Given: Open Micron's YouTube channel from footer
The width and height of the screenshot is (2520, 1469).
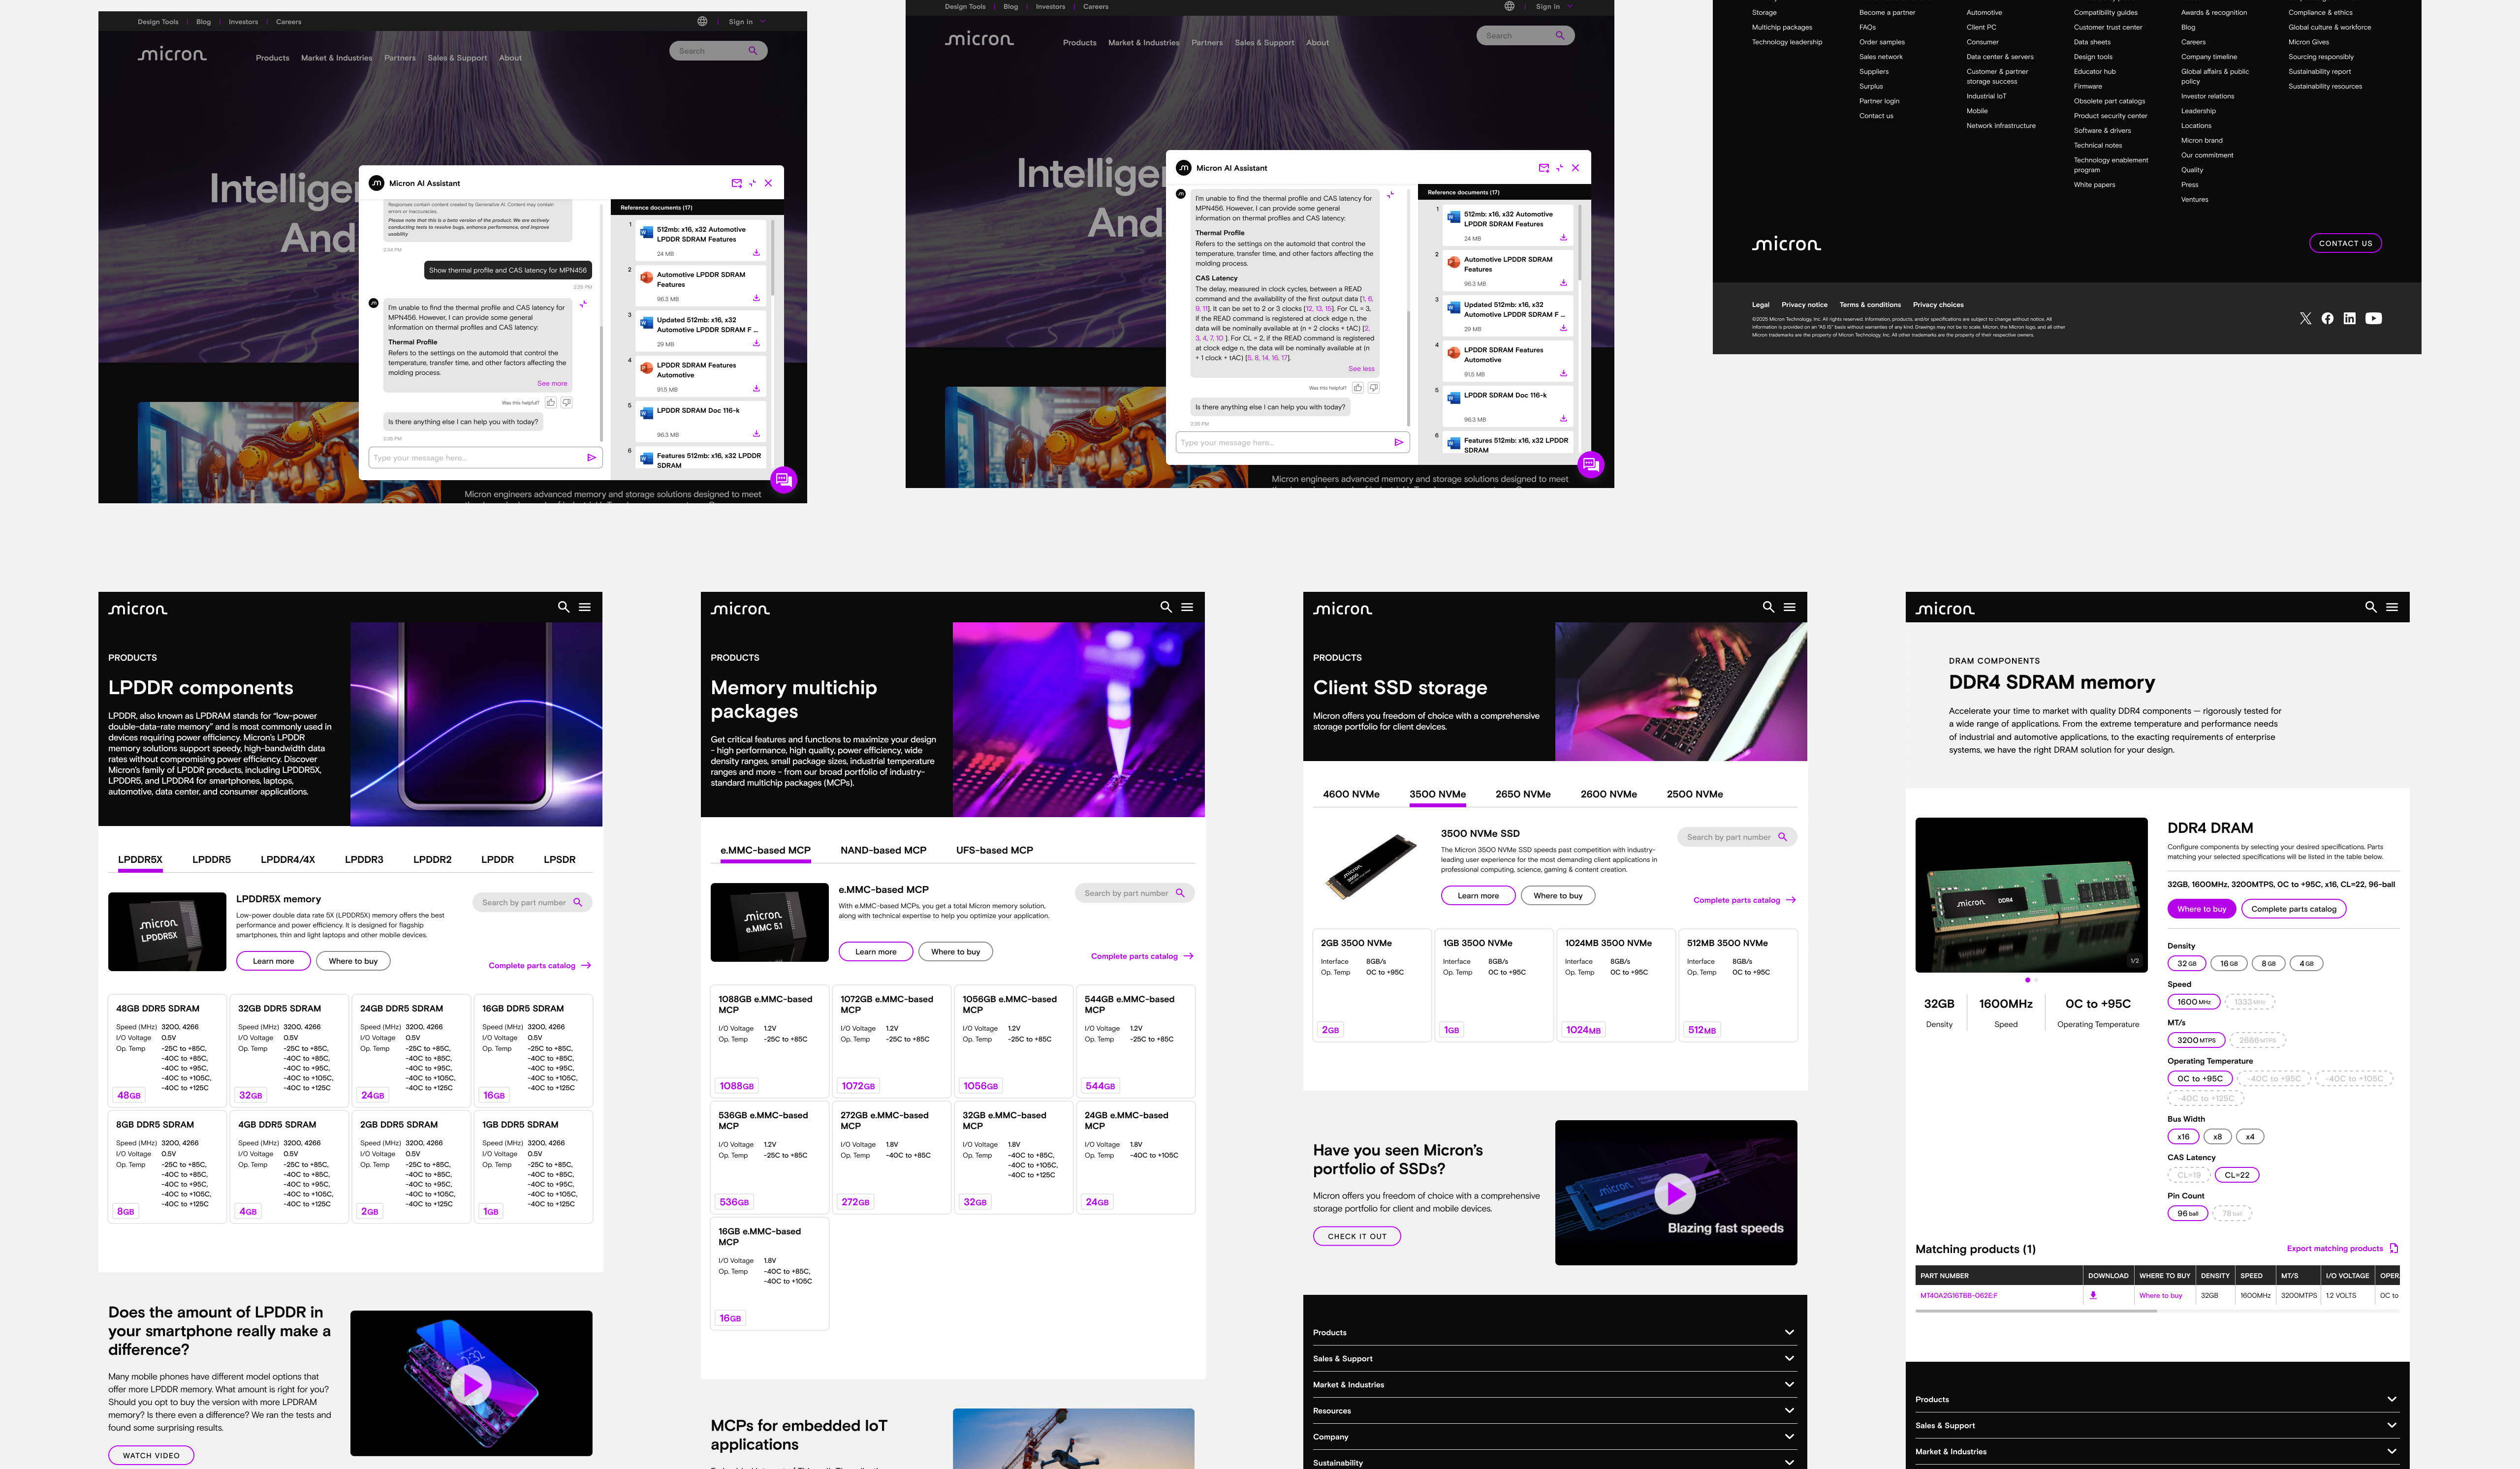Looking at the screenshot, I should click(x=2373, y=319).
